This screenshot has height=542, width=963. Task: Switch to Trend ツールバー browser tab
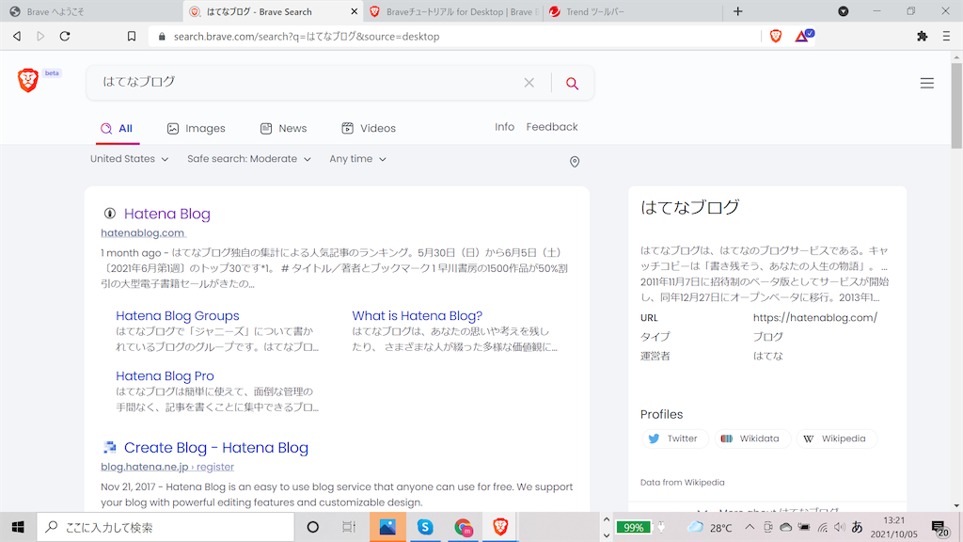[x=633, y=11]
